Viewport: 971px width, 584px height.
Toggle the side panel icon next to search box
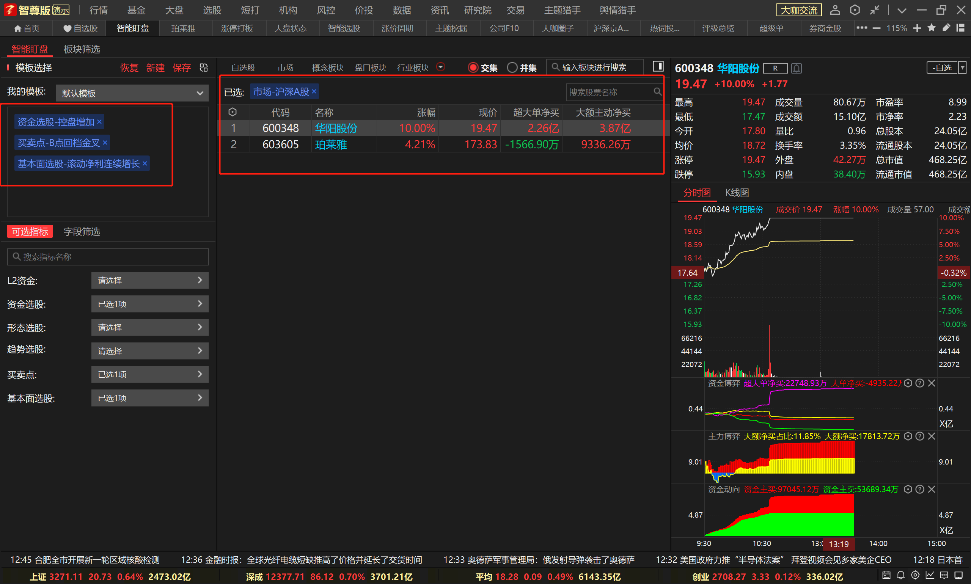[x=658, y=66]
